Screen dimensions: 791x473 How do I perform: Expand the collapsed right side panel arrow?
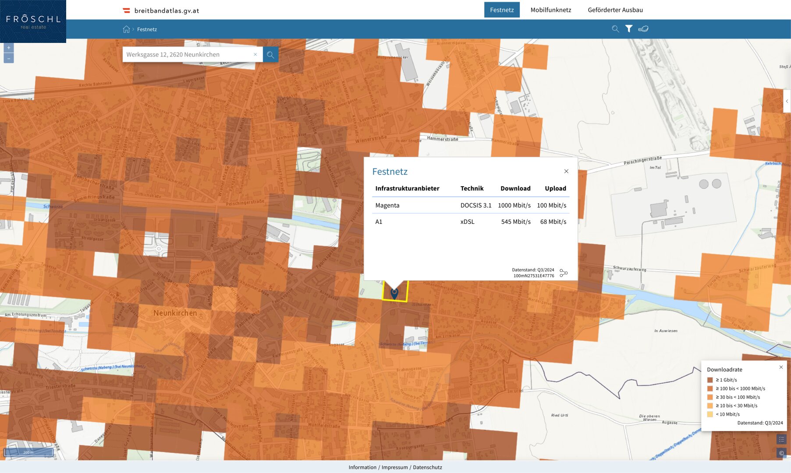(x=787, y=101)
